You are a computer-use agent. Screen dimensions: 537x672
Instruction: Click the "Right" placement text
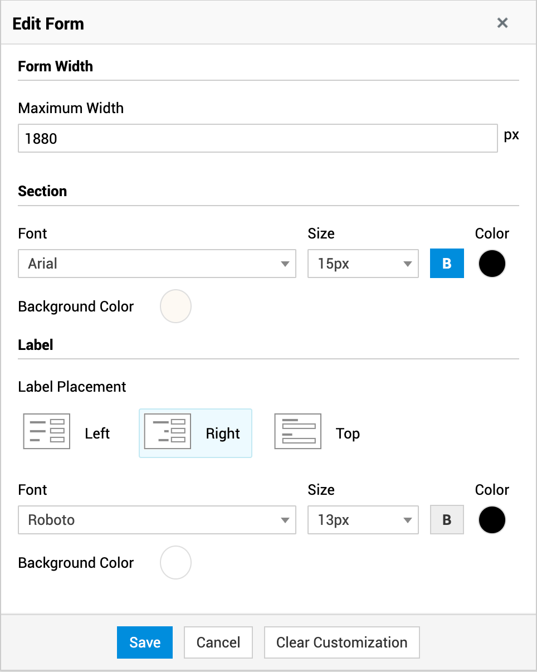click(223, 434)
